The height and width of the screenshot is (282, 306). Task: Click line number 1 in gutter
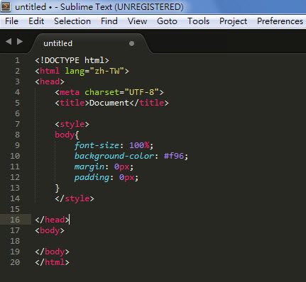(x=17, y=60)
